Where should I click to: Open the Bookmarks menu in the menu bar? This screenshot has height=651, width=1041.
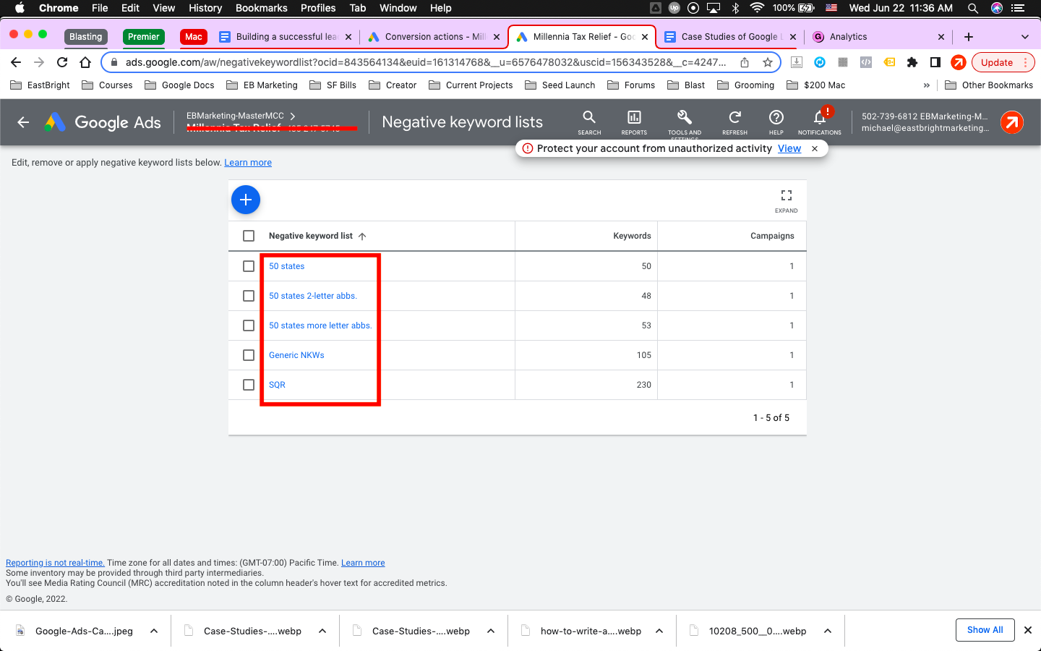pos(261,8)
